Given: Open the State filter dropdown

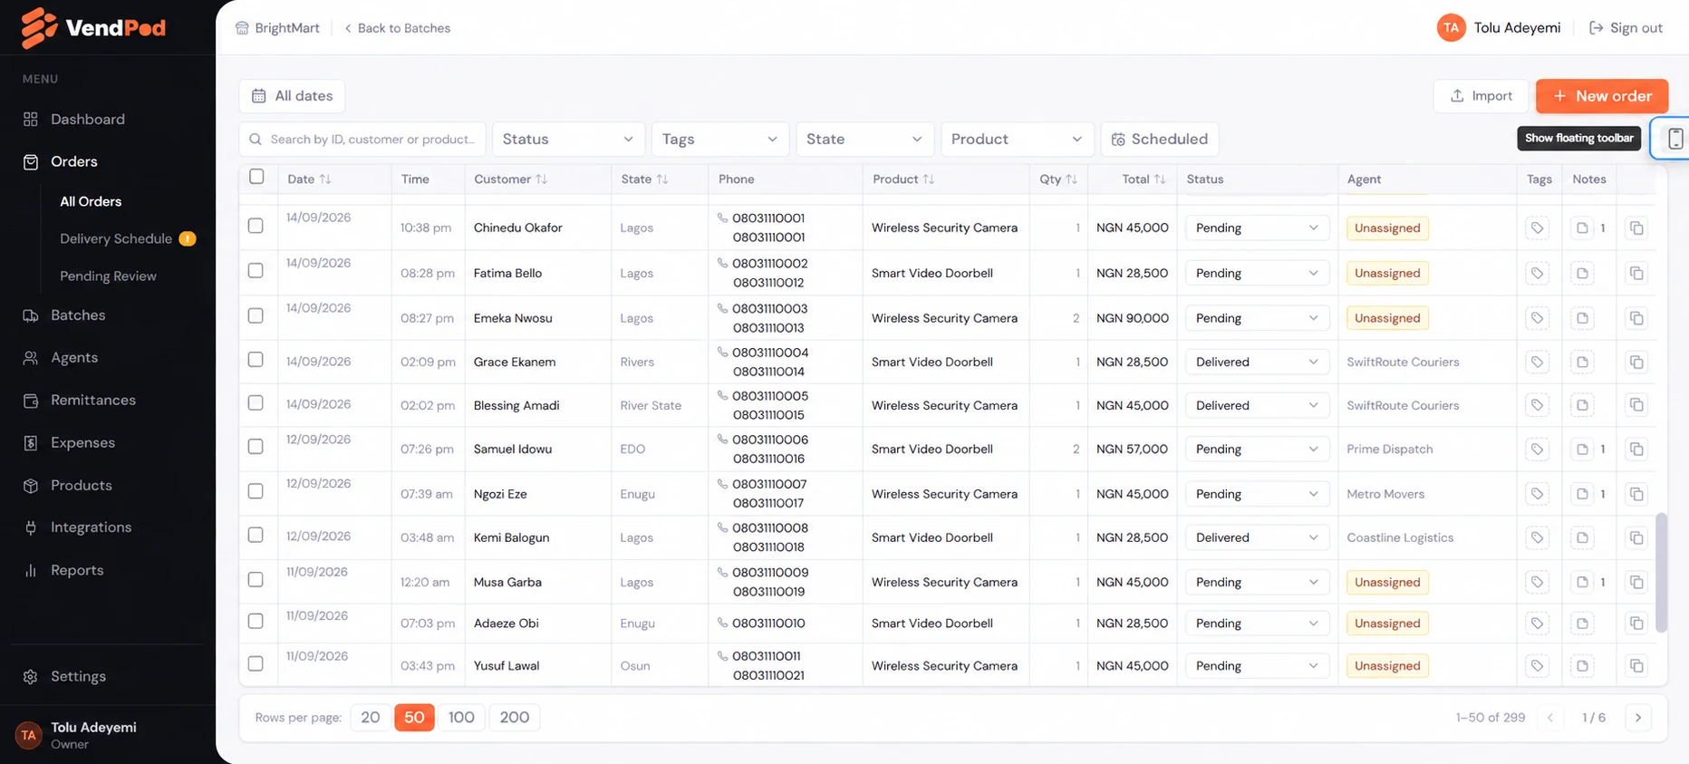Looking at the screenshot, I should coord(864,139).
